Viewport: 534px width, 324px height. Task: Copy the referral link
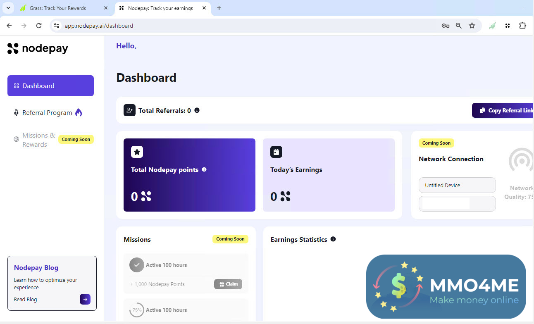503,110
